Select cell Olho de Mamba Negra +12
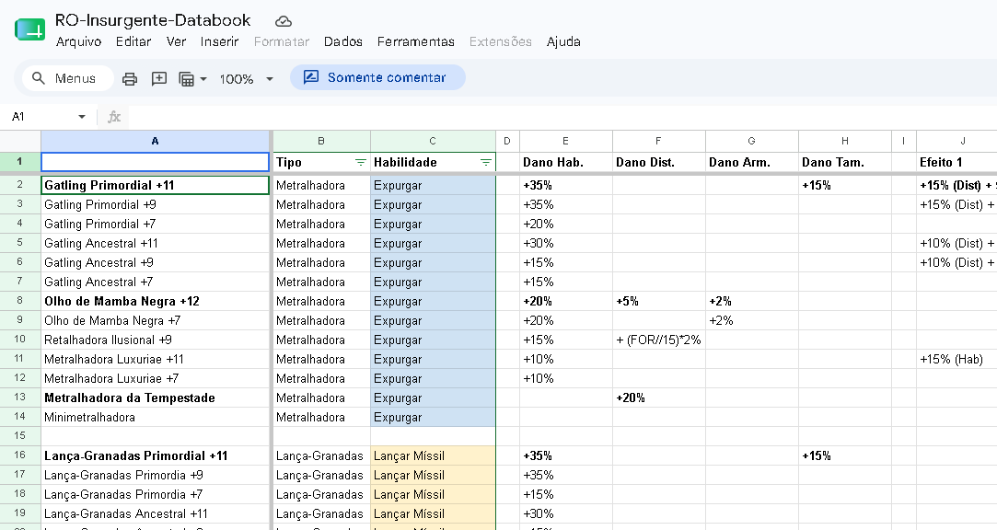Viewport: 997px width, 530px height. 156,301
